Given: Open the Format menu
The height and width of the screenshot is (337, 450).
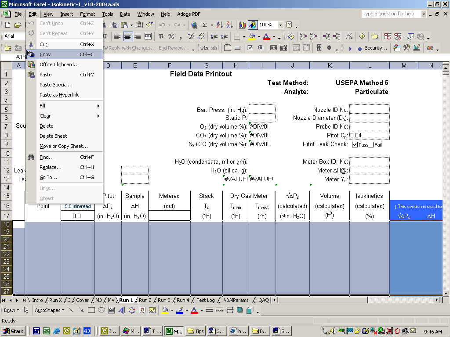Looking at the screenshot, I should [87, 14].
